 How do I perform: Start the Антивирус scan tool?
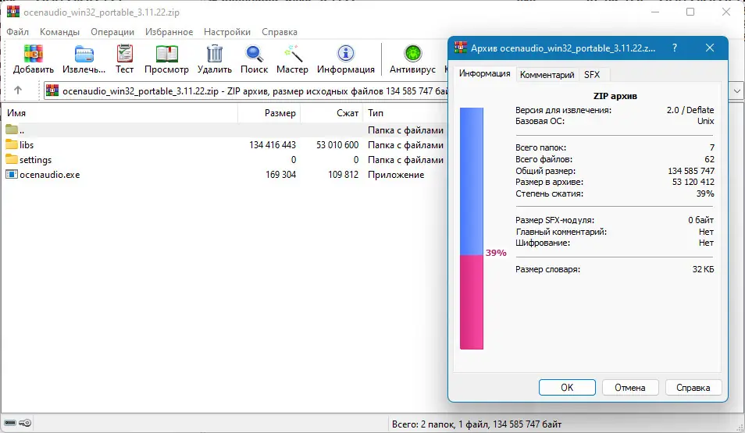pos(412,54)
